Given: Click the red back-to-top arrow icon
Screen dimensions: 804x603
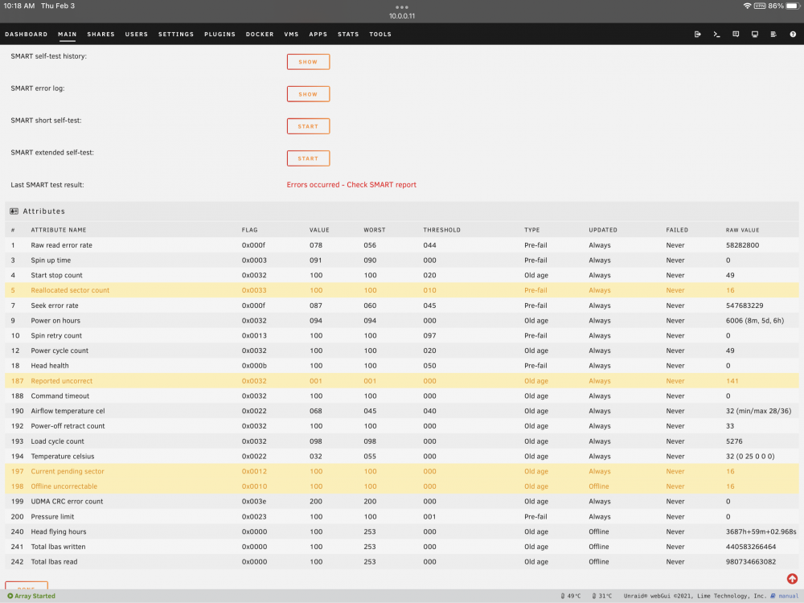Looking at the screenshot, I should pyautogui.click(x=792, y=579).
